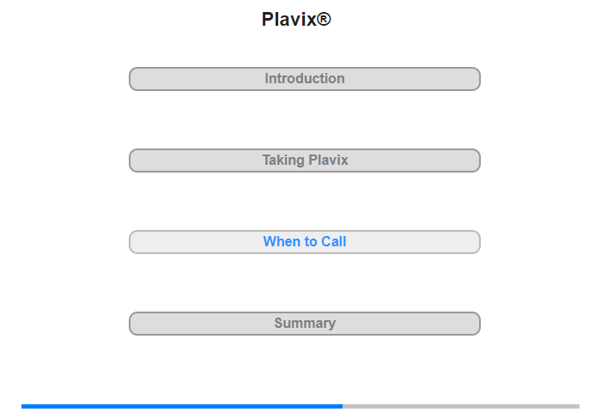Viewport: 601px width, 412px height.
Task: Click the highlighted blue When to Call item
Action: point(304,242)
